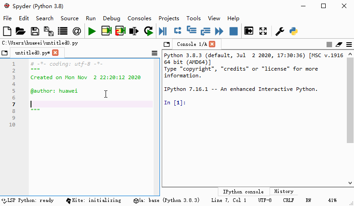The height and width of the screenshot is (206, 354).
Task: Open the Debug menu
Action: 111,18
